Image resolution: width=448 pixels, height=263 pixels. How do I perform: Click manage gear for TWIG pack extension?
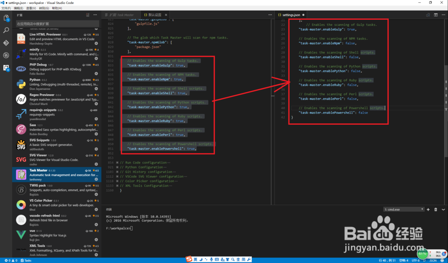[x=96, y=195]
